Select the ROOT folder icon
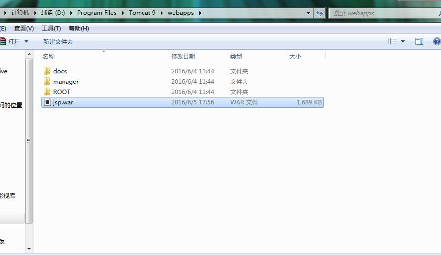The height and width of the screenshot is (255, 441). (47, 92)
